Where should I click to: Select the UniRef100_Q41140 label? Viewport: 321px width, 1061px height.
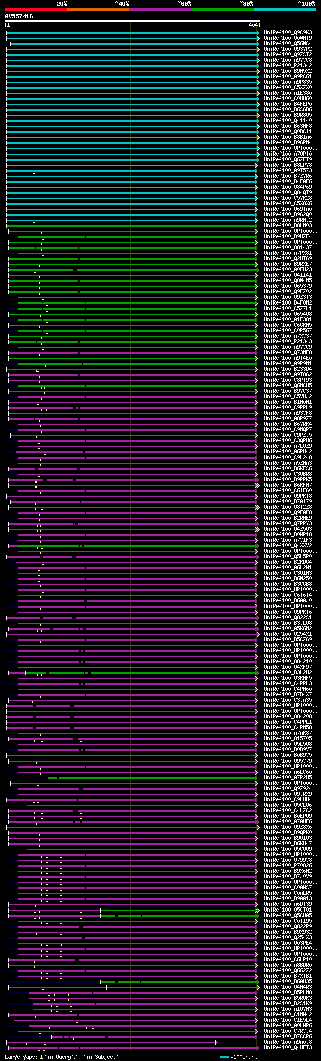288,121
